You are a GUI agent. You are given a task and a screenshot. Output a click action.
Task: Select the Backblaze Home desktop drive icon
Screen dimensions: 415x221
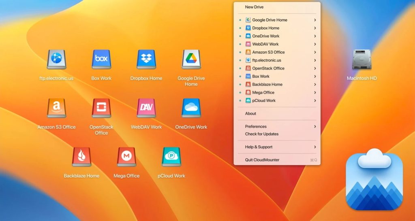81,157
